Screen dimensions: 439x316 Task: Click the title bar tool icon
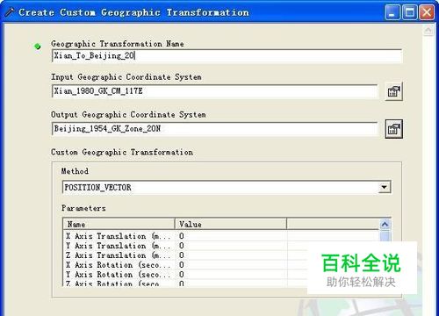10,12
